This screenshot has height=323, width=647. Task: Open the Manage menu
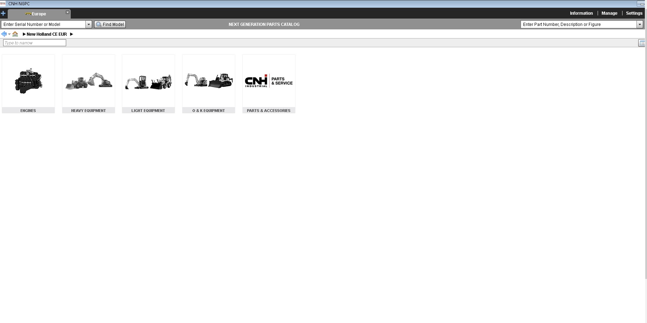click(x=609, y=13)
